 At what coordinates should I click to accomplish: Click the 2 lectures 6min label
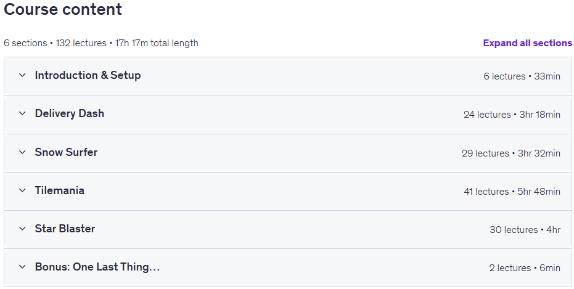[525, 268]
